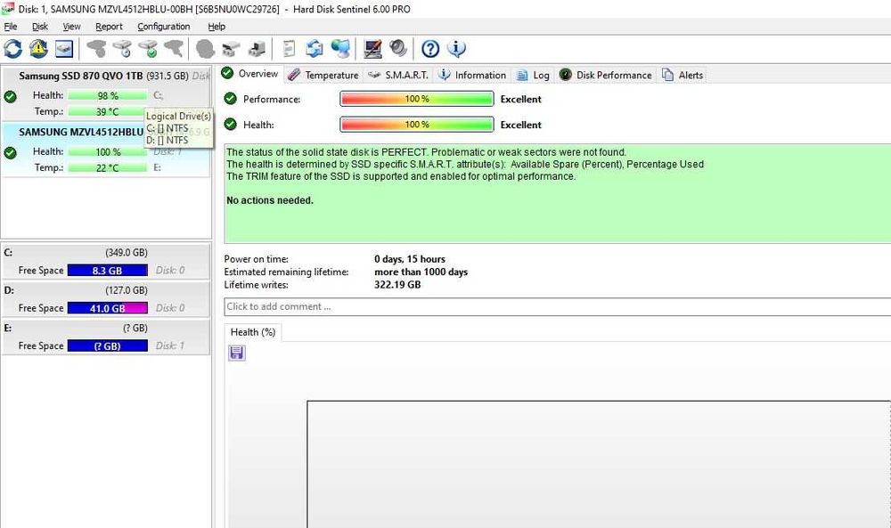The width and height of the screenshot is (891, 528).
Task: Switch to the Temperature tab
Action: [x=323, y=75]
